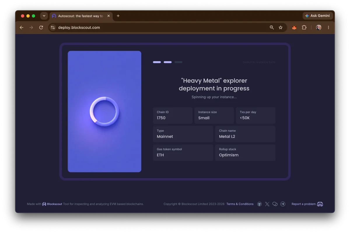This screenshot has width=350, height=233.
Task: Click the Gas token symbol ETH card
Action: [x=183, y=153]
